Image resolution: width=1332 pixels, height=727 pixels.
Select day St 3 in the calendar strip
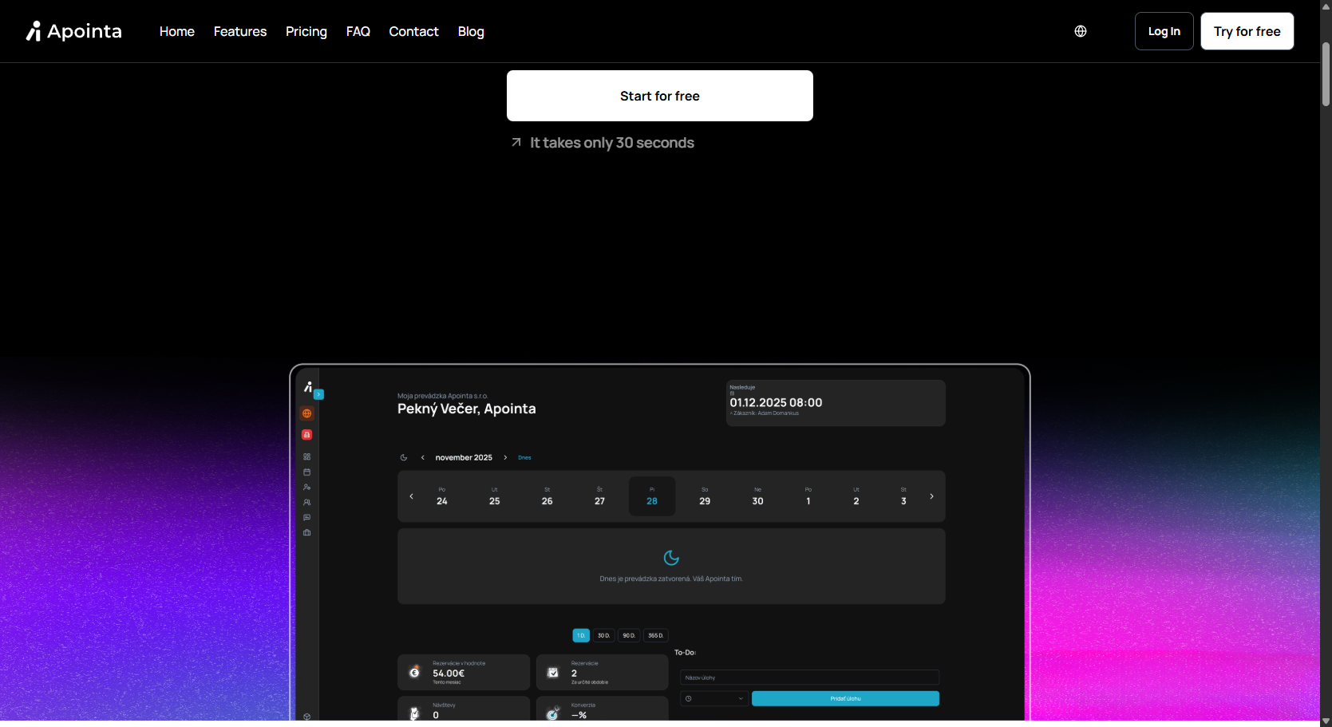[x=903, y=496]
